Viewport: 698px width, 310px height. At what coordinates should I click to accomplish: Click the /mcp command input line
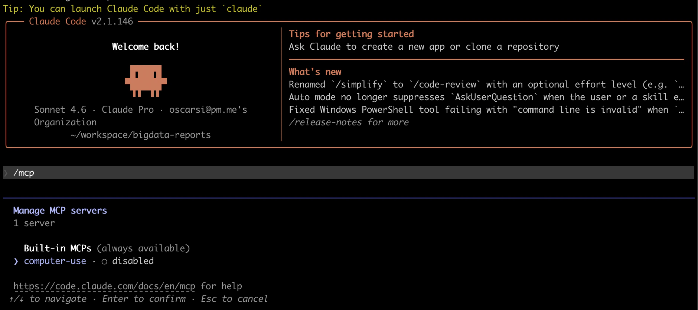[349, 172]
